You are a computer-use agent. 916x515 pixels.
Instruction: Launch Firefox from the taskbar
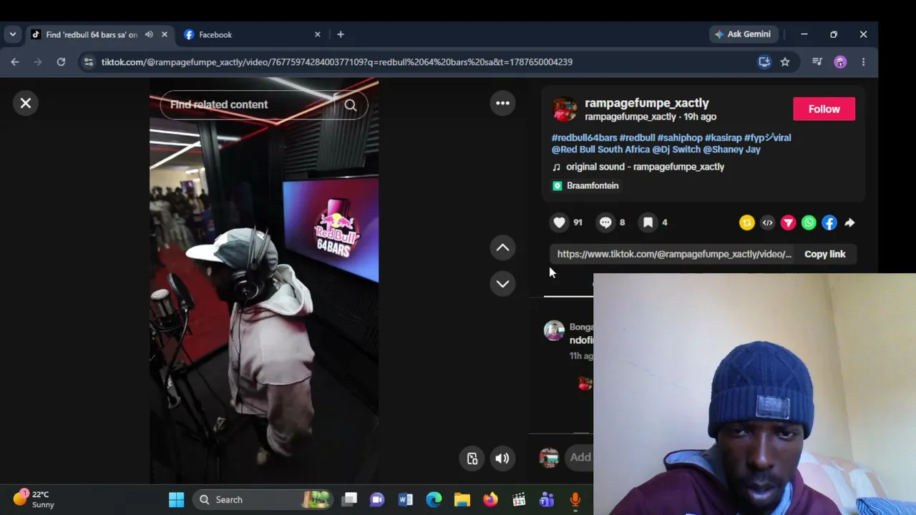click(x=490, y=499)
